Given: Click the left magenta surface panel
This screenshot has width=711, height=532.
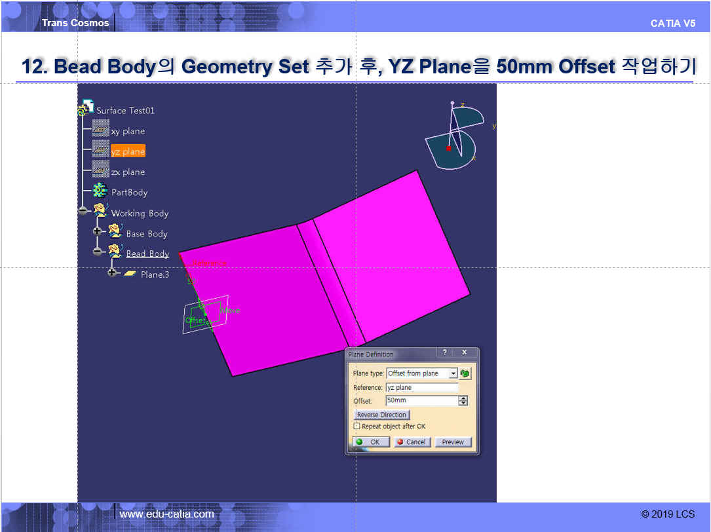Looking at the screenshot, I should [x=264, y=300].
